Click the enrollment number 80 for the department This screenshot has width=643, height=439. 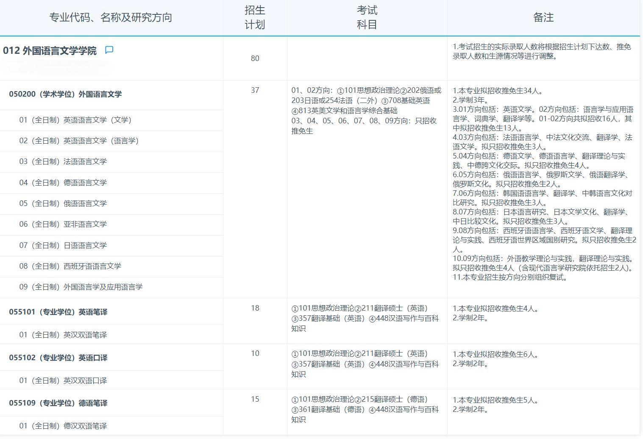coord(255,59)
